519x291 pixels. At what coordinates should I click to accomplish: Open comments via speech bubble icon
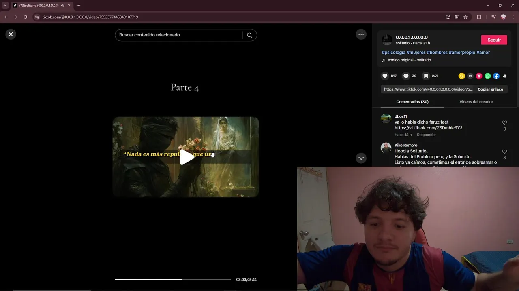(405, 76)
